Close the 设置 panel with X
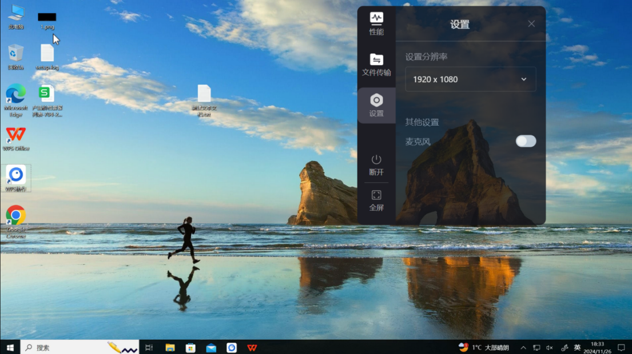Viewport: 632px width, 354px height. point(531,24)
